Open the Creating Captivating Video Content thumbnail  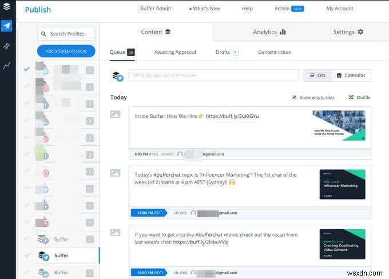[x=342, y=244]
